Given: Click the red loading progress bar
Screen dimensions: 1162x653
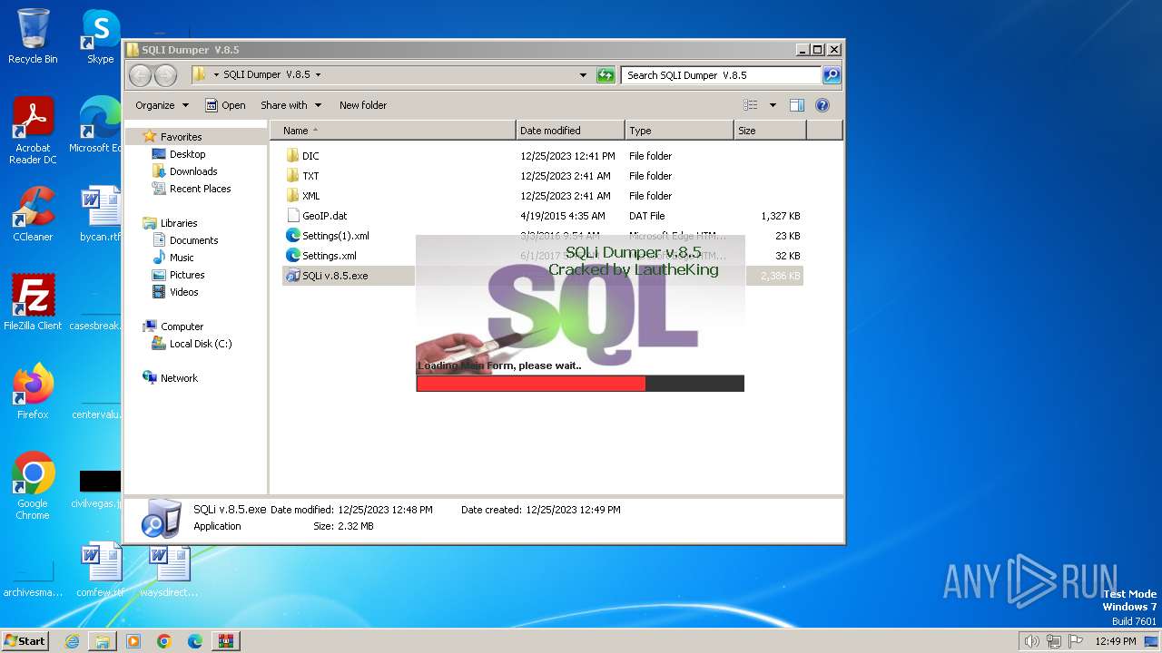Looking at the screenshot, I should click(x=531, y=384).
